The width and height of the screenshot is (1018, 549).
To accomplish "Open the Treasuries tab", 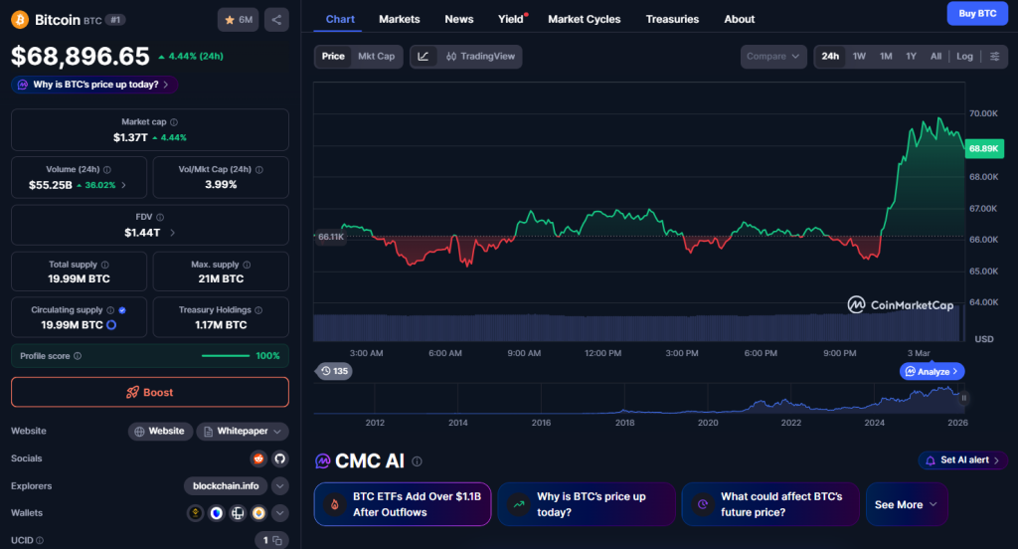I will point(672,19).
